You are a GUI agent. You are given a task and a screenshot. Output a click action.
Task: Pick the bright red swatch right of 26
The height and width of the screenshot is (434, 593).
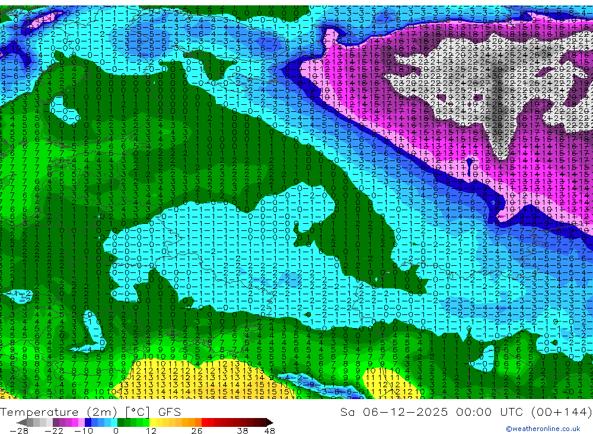pos(205,423)
